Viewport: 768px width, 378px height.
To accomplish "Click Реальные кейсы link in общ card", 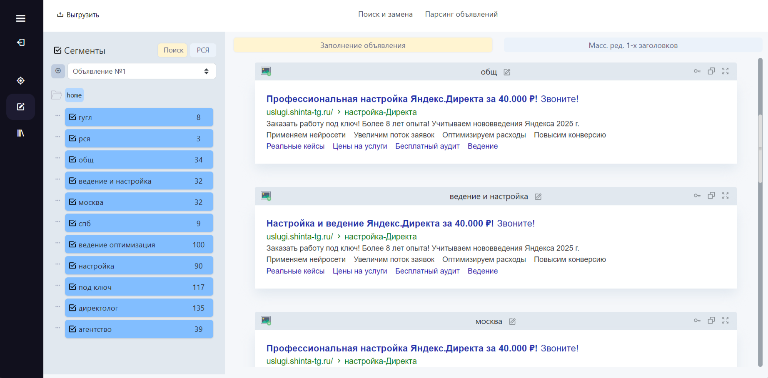I will 295,146.
